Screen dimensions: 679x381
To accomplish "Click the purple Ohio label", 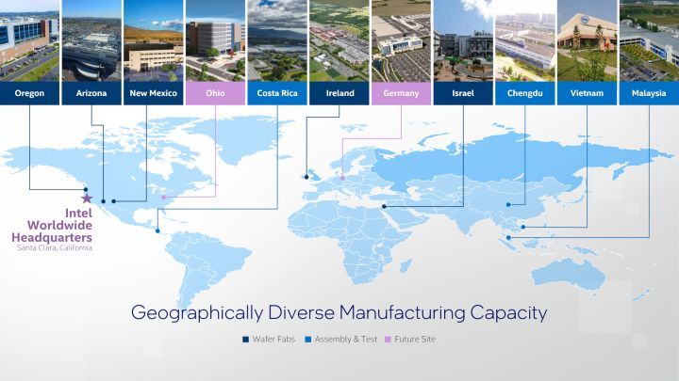I will point(215,93).
